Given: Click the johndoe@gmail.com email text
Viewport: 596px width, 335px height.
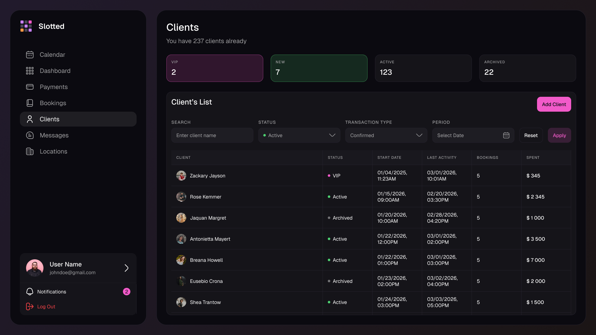Looking at the screenshot, I should 73,273.
